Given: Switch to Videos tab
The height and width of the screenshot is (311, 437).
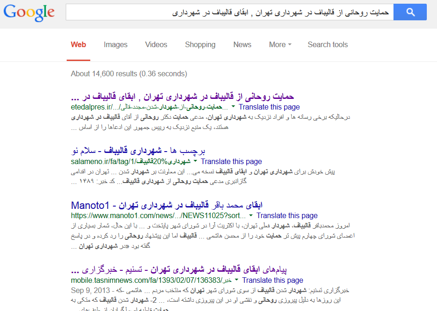Looking at the screenshot, I should [x=156, y=44].
